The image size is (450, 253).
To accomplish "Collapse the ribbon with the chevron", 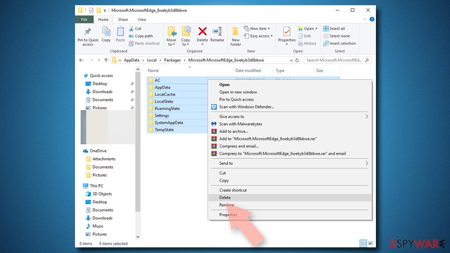I will tap(365, 19).
